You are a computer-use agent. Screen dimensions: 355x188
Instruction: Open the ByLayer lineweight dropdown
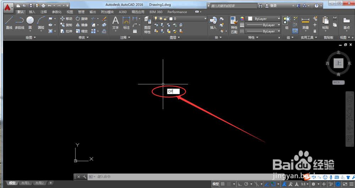tap(263, 25)
